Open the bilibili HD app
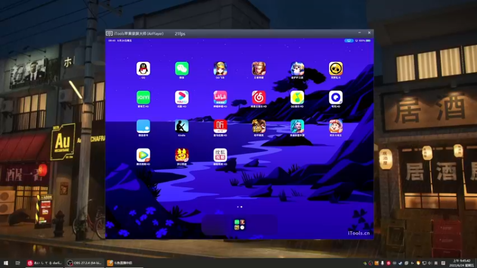This screenshot has height=268, width=477. pos(220,97)
